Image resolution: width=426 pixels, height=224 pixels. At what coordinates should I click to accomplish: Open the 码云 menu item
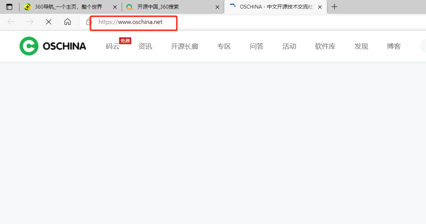tap(112, 46)
